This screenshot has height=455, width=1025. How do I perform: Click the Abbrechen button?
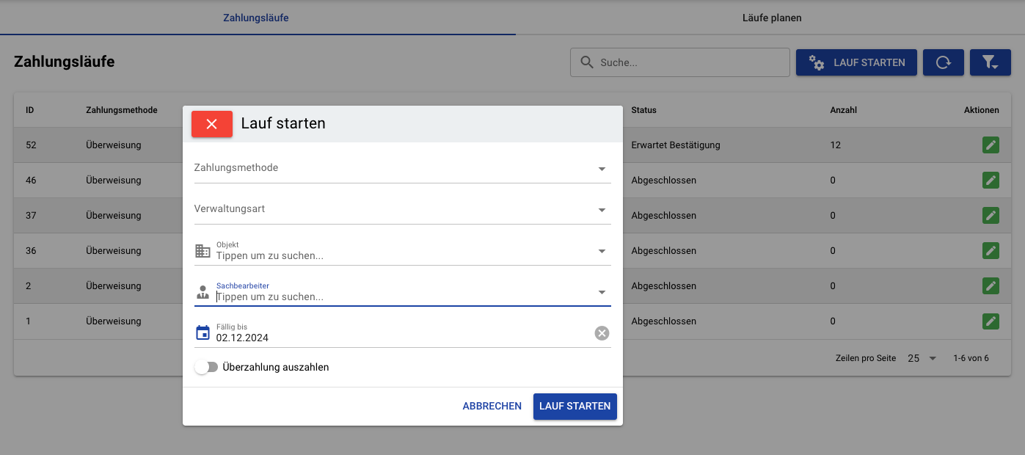(x=492, y=406)
